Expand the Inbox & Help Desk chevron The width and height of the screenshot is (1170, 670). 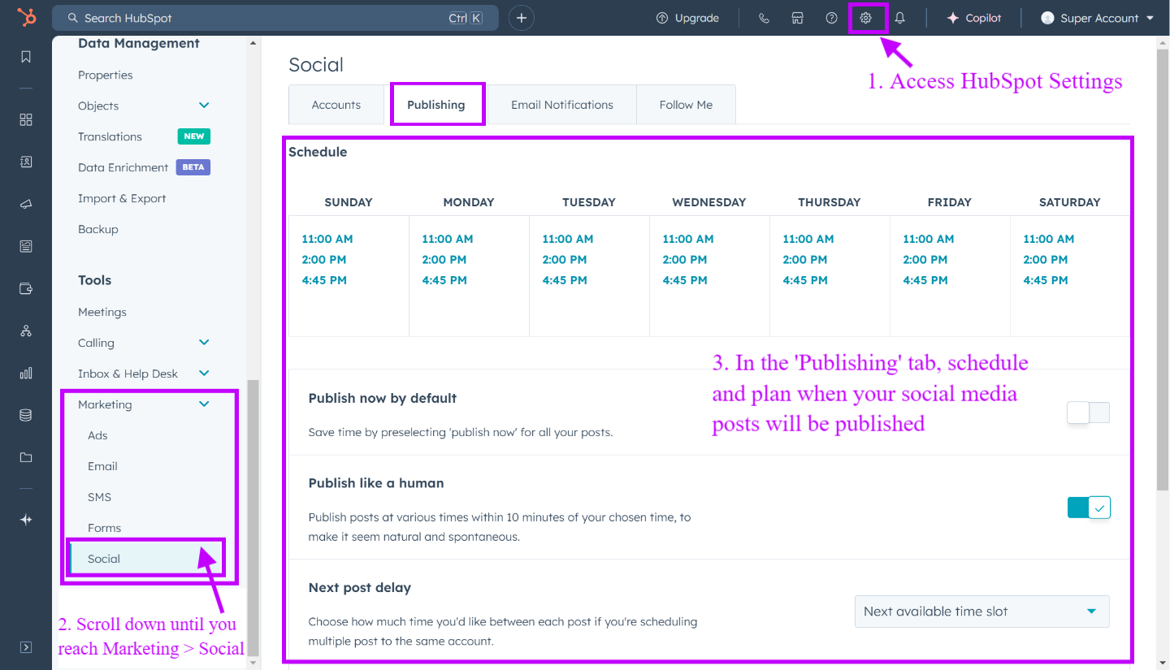tap(204, 374)
